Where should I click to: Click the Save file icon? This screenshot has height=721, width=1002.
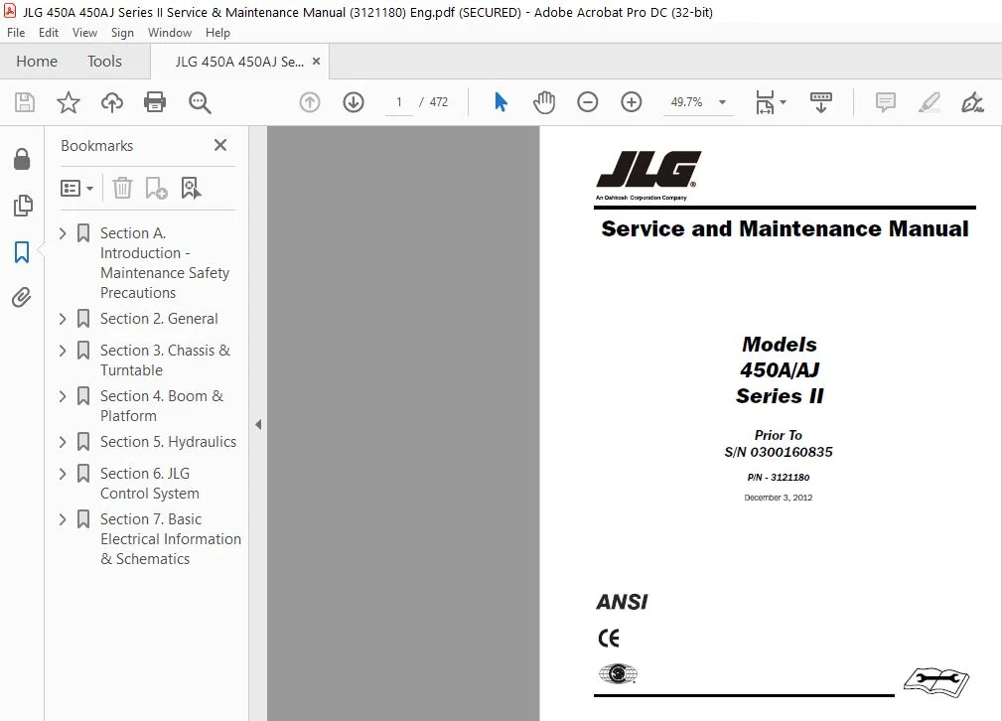[x=25, y=102]
